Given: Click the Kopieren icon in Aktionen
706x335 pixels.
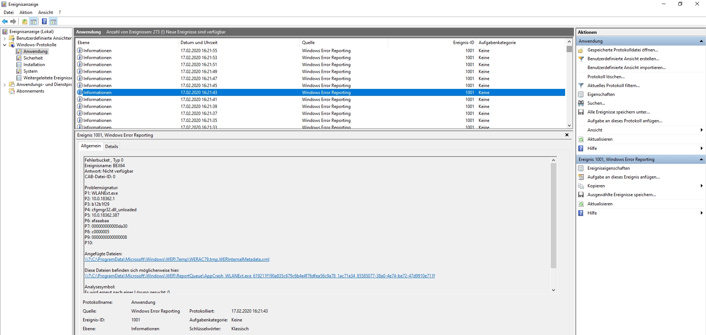Looking at the screenshot, I should (581, 186).
